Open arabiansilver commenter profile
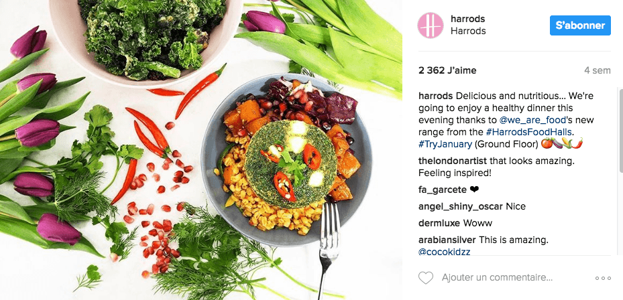 coord(447,240)
